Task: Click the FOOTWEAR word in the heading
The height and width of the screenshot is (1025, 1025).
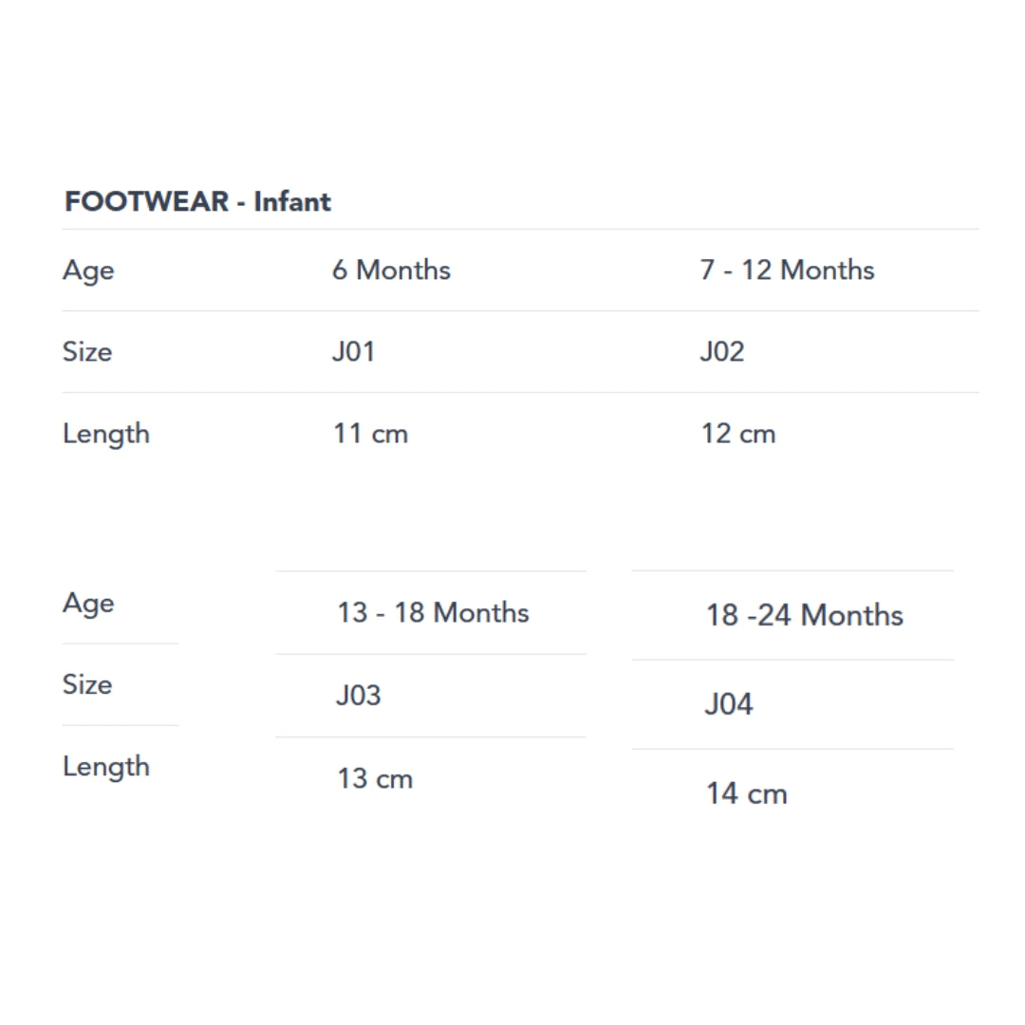Action: [146, 202]
